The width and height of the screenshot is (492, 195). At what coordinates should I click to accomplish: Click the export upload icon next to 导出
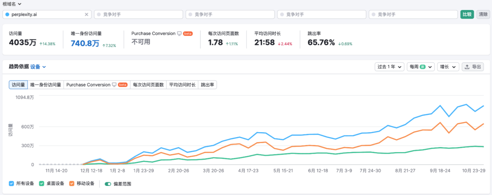click(467, 67)
